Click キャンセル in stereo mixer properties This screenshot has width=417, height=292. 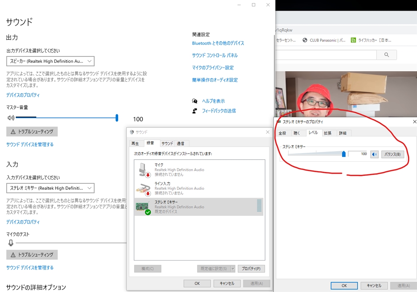(x=374, y=285)
